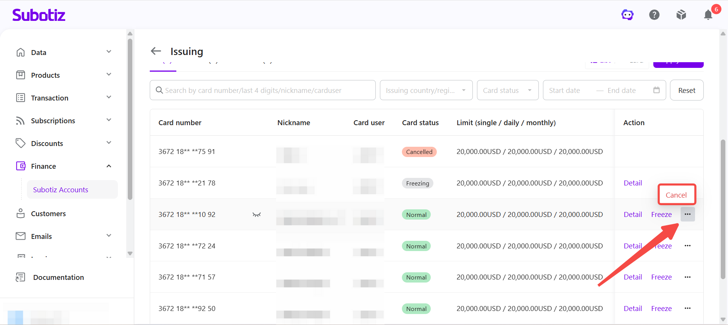Open more actions for card ending 10 92
Viewport: 728px width, 325px height.
click(x=687, y=214)
